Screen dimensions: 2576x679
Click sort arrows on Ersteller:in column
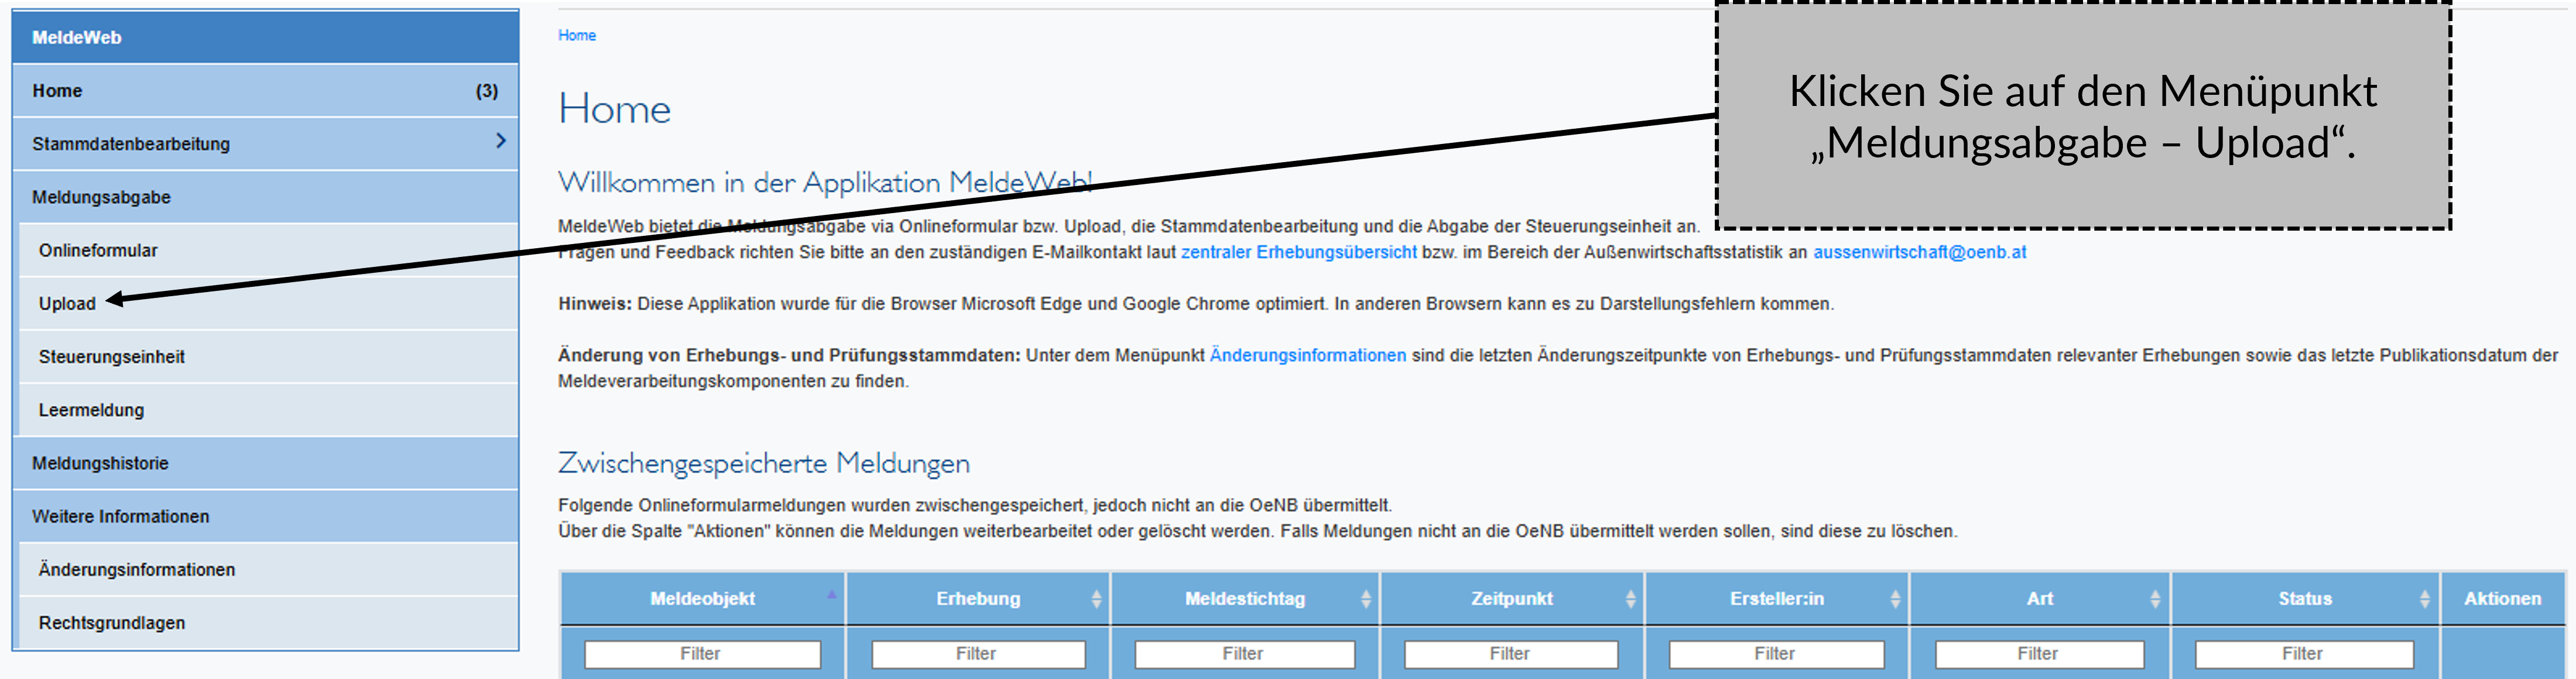coord(1895,598)
